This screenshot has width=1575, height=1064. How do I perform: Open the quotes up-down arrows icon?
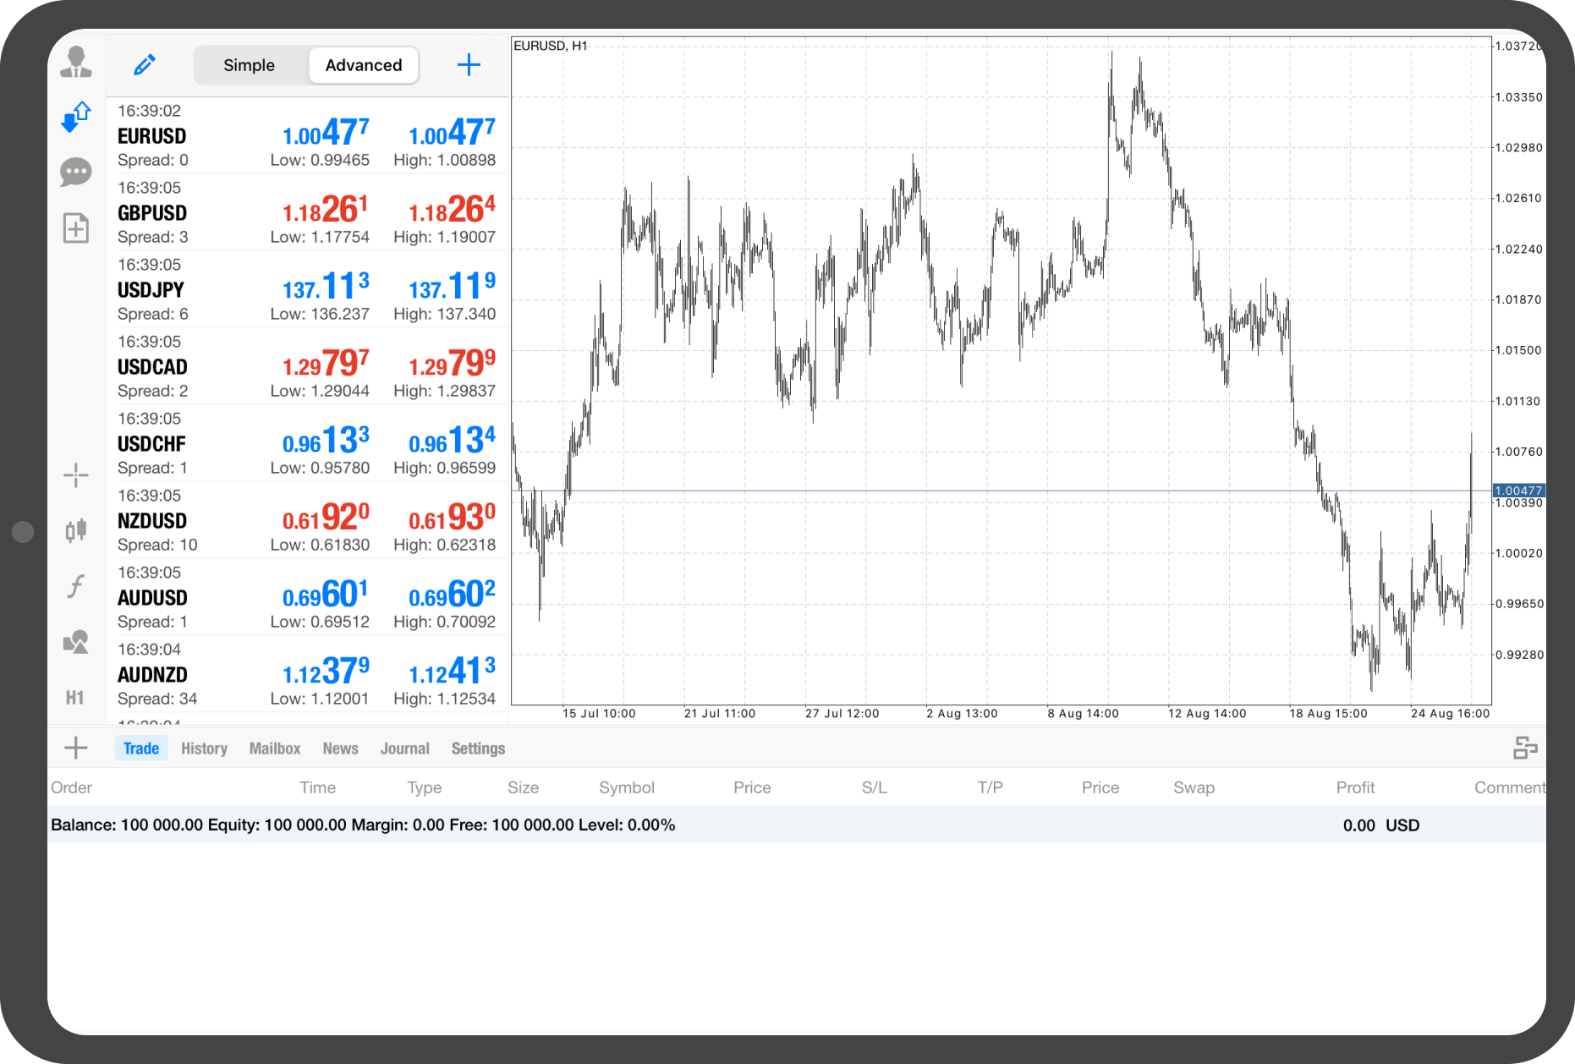click(x=76, y=117)
